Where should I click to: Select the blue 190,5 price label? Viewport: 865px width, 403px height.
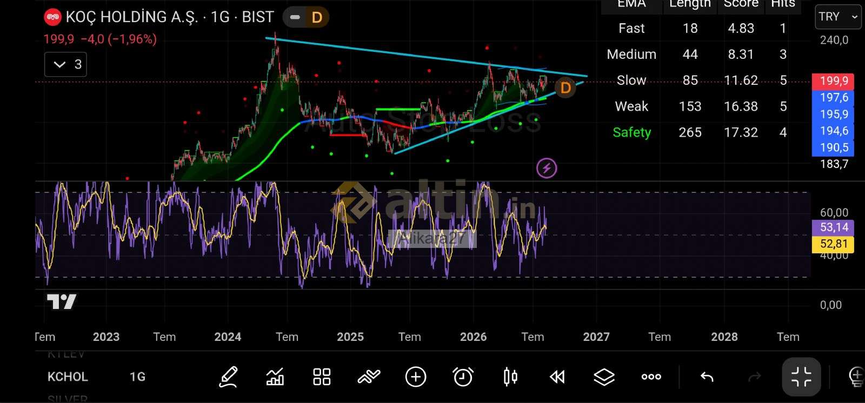click(x=833, y=148)
